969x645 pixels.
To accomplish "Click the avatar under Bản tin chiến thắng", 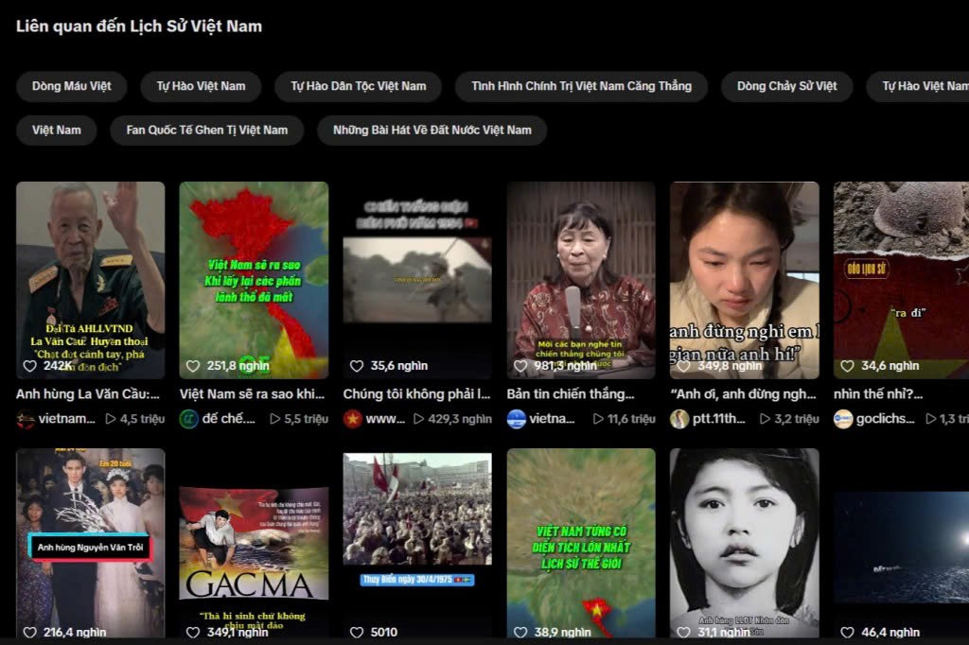I will click(516, 419).
